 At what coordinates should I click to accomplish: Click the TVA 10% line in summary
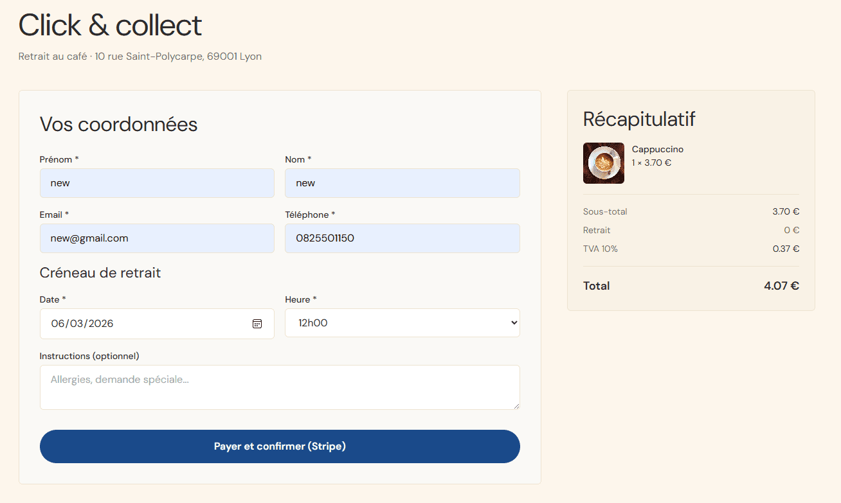click(600, 249)
